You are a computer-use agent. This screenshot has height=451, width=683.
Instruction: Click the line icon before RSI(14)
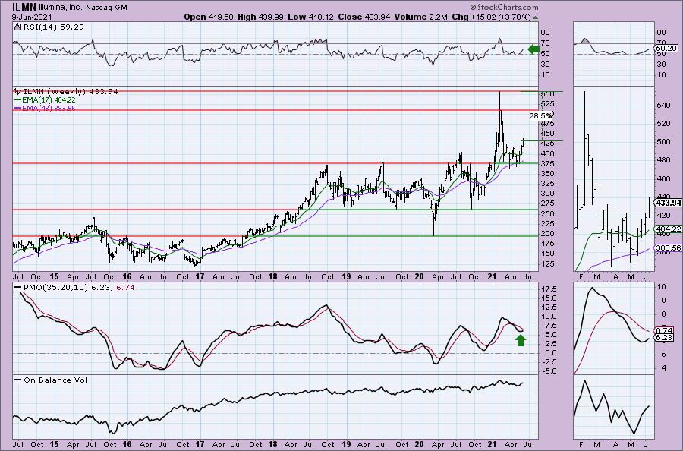click(x=17, y=27)
